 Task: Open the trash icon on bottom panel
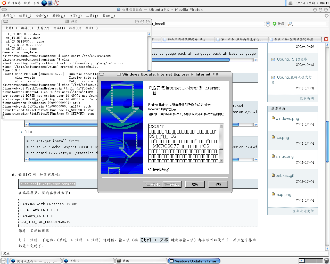coord(326,261)
